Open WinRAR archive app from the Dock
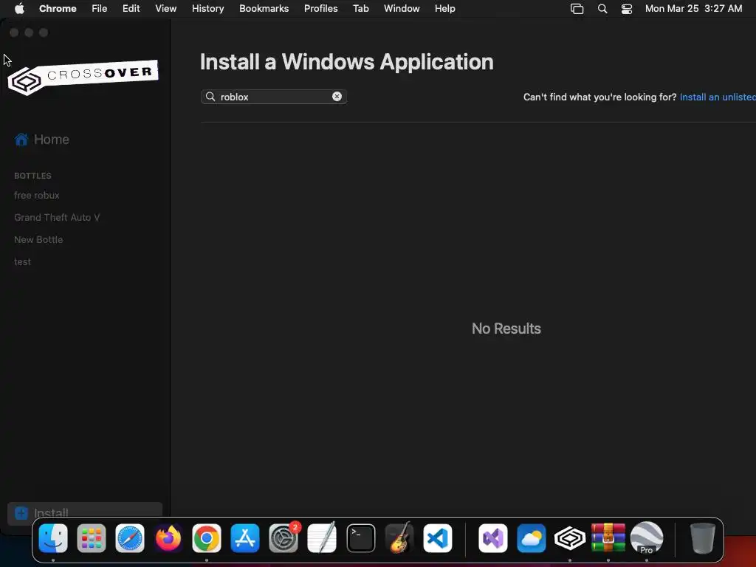Viewport: 756px width, 567px height. tap(608, 538)
